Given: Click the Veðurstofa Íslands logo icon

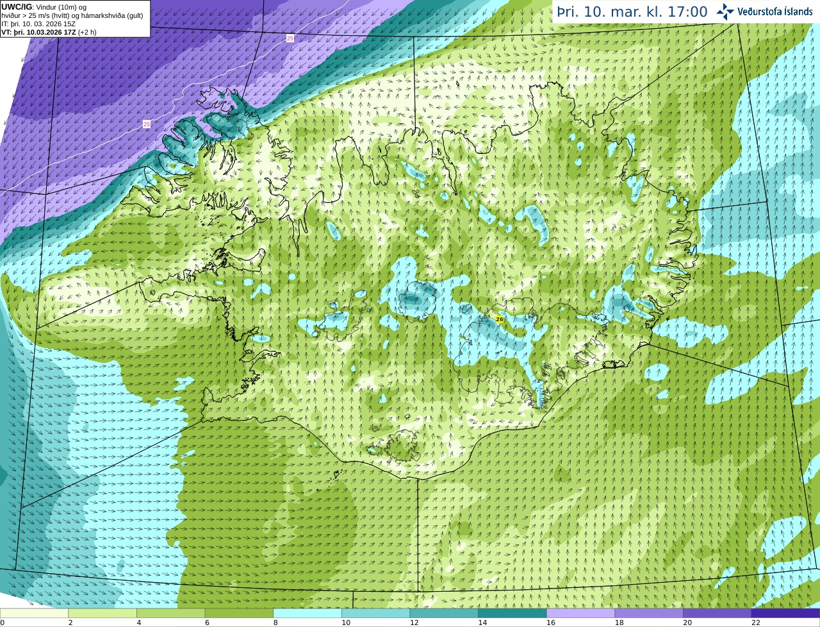Looking at the screenshot, I should tap(725, 12).
